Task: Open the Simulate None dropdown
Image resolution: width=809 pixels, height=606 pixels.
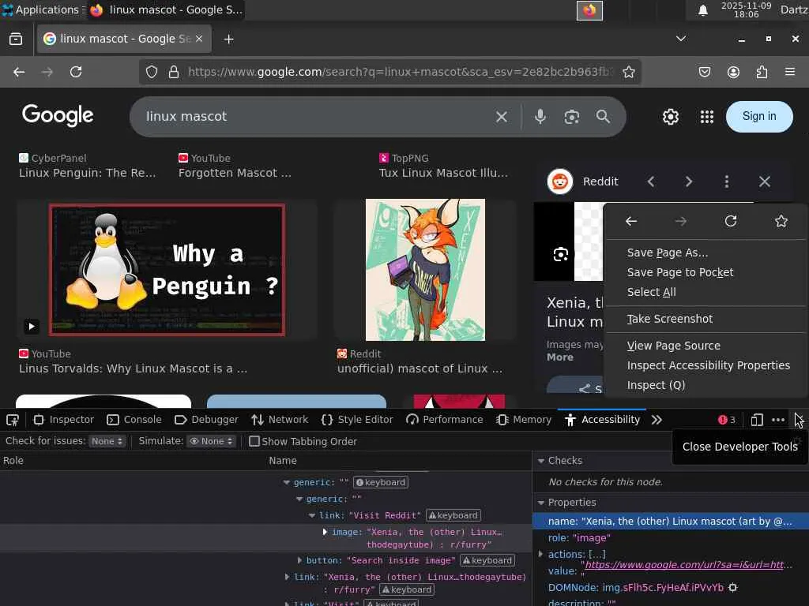Action: (210, 441)
